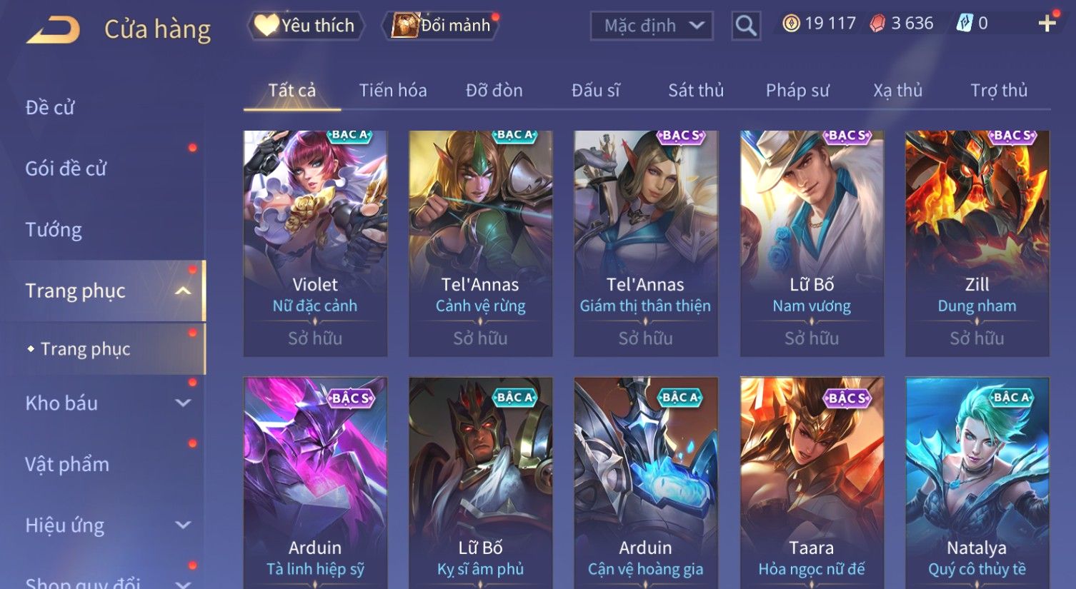
Task: Open Natalya Quý cô thủy tề card
Action: [977, 483]
